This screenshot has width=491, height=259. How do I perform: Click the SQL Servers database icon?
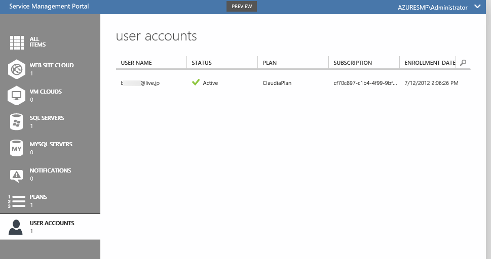tap(17, 121)
